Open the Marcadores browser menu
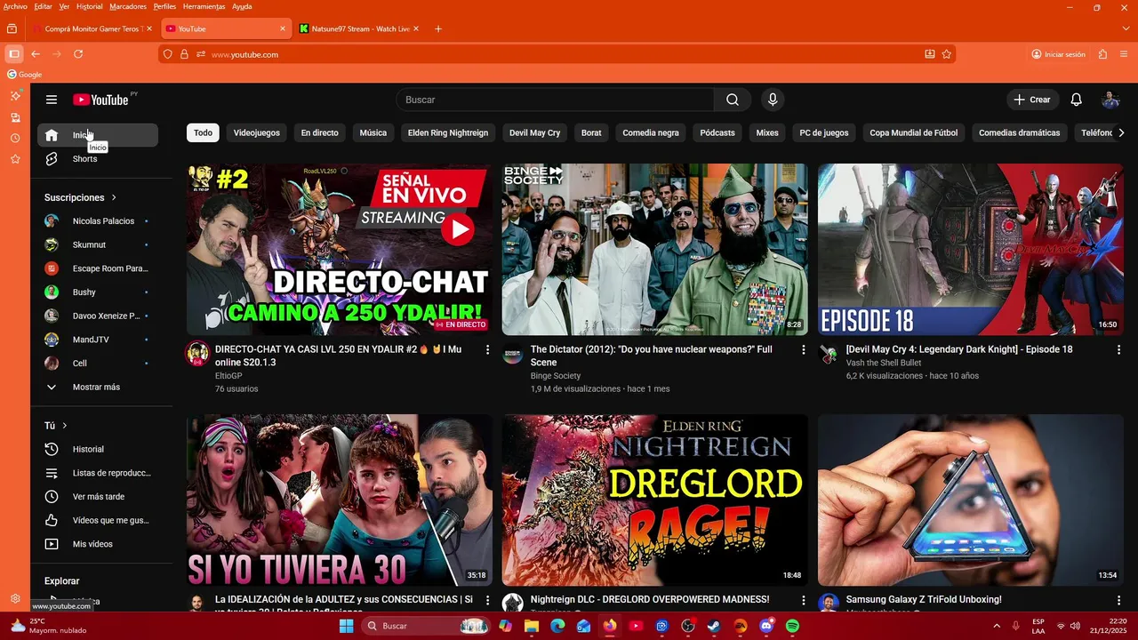Screen dimensions: 1138x640 [128, 6]
